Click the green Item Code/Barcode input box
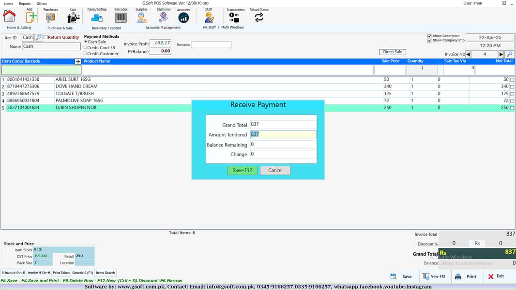Viewport: 516px width, 290px height. (x=42, y=70)
